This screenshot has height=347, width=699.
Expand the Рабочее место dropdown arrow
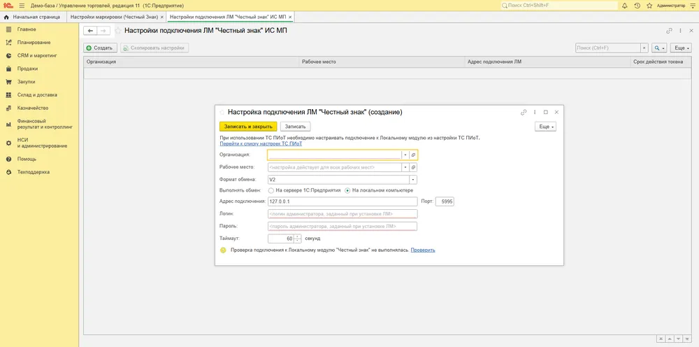click(x=405, y=167)
